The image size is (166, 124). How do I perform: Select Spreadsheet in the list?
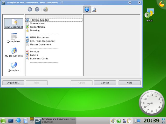click(38, 24)
